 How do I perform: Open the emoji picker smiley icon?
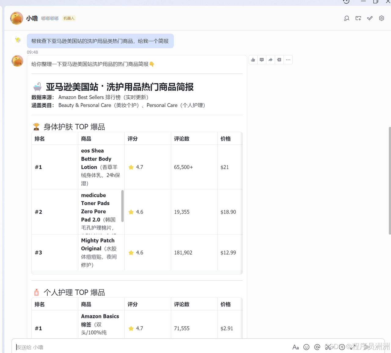[x=306, y=347]
